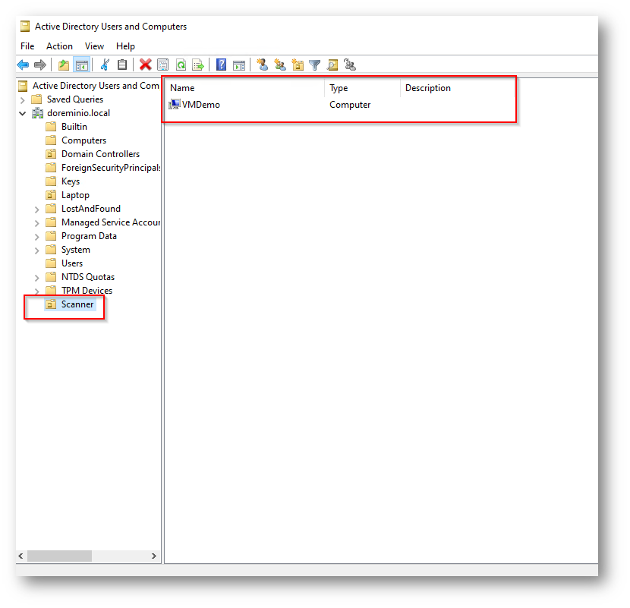Expand the Program Data container

(37, 237)
